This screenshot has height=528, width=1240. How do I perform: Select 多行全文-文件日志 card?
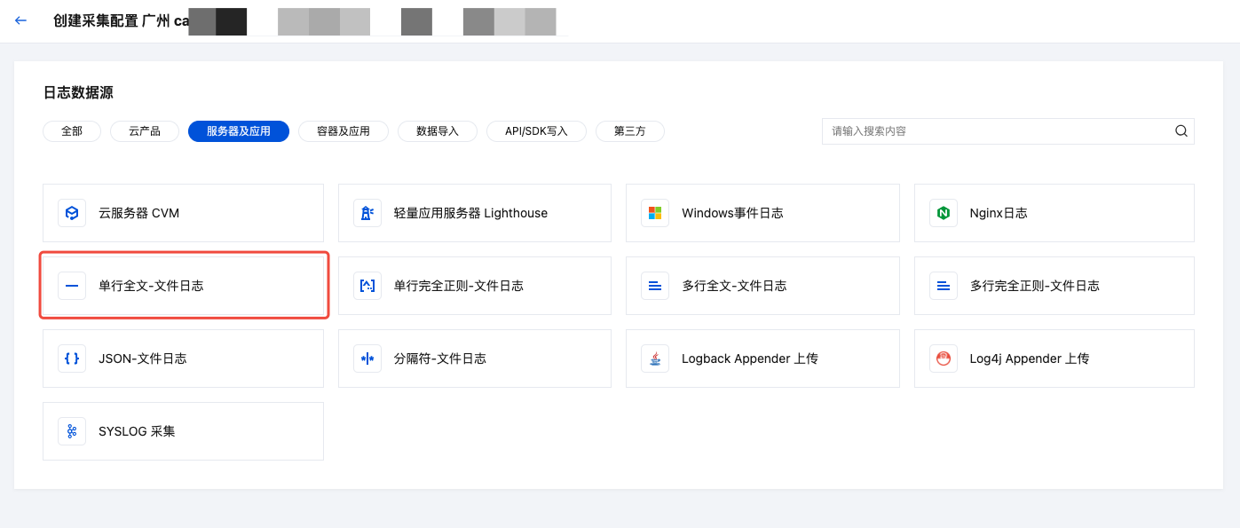pyautogui.click(x=762, y=286)
